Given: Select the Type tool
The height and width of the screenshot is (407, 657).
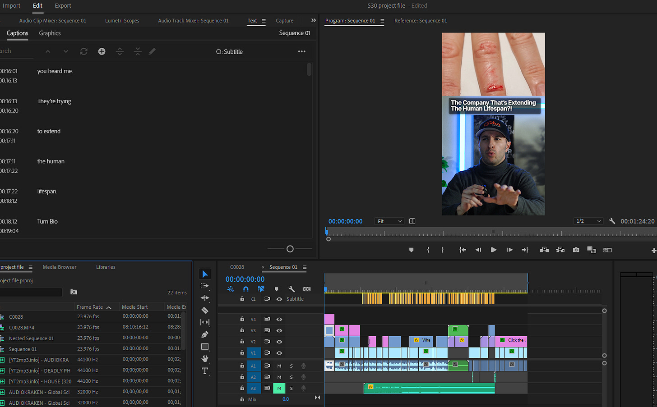Looking at the screenshot, I should pos(205,371).
